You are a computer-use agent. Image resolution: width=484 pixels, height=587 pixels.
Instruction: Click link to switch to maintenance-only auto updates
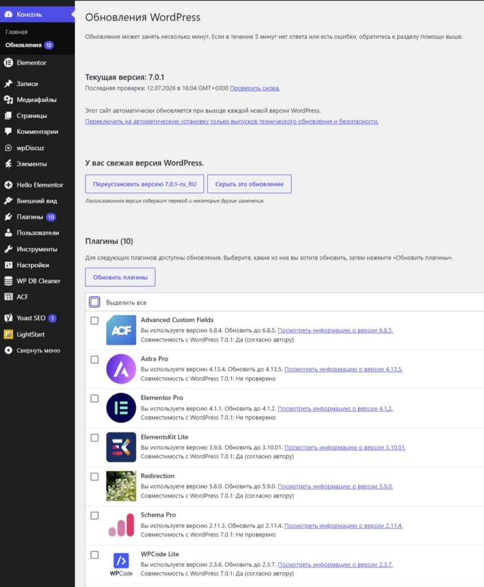tap(232, 122)
